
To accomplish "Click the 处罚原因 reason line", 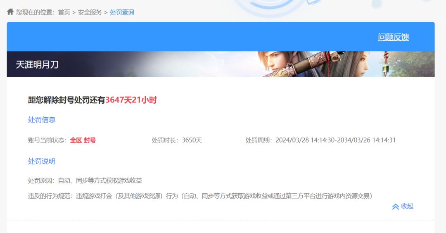I will [x=85, y=181].
